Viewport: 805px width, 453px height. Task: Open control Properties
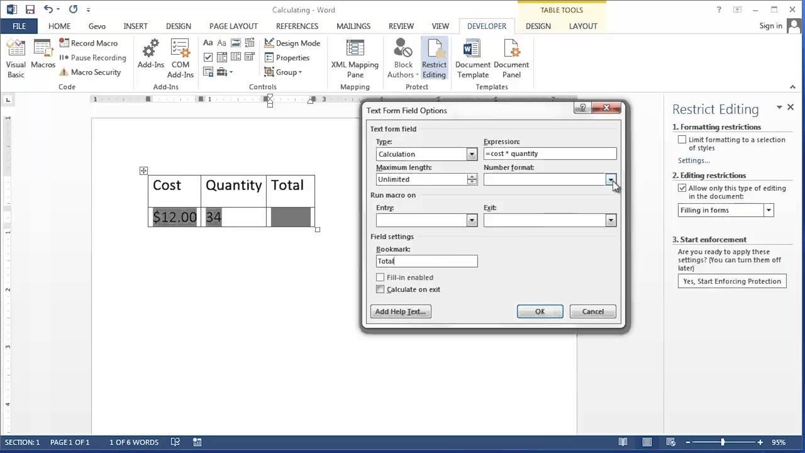[287, 58]
